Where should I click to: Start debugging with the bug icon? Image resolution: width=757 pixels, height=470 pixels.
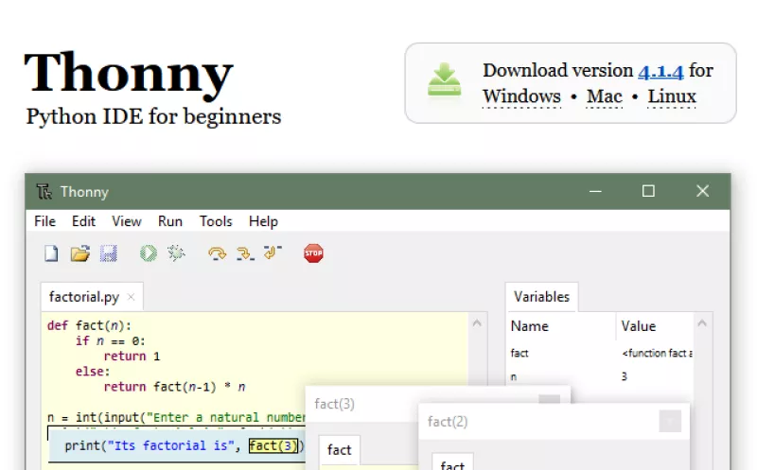176,253
